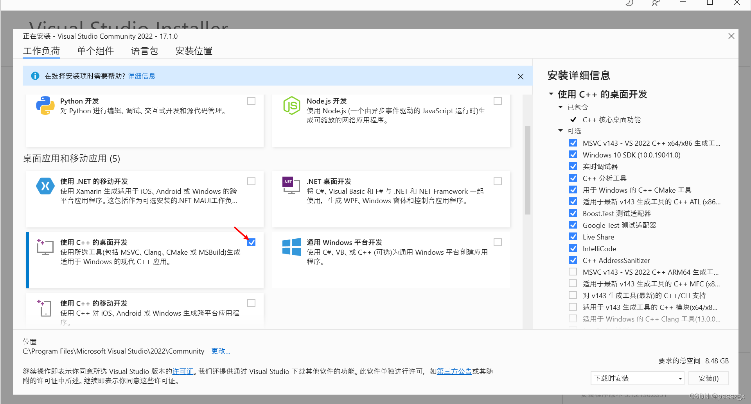Image resolution: width=751 pixels, height=404 pixels.
Task: Check the C++ Clang 工具 option
Action: pyautogui.click(x=573, y=318)
